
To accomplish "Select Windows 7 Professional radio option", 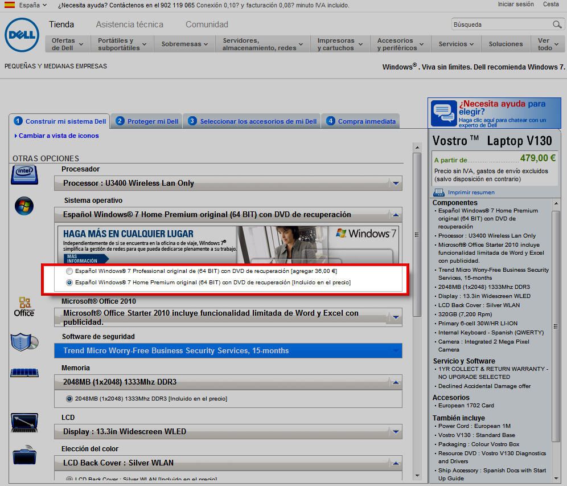I will [69, 271].
